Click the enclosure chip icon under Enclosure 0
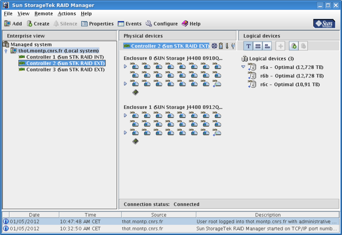 point(135,92)
